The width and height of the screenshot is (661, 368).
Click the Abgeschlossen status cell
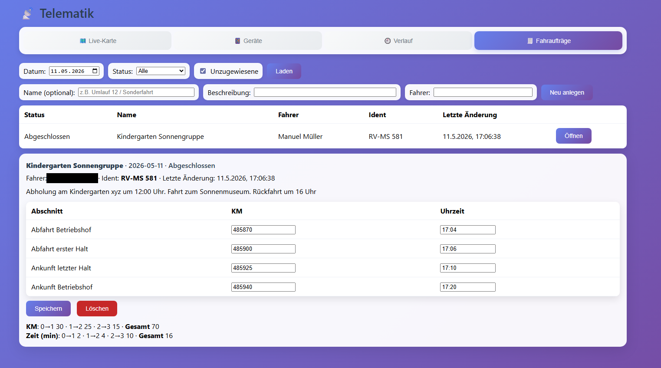tap(47, 136)
